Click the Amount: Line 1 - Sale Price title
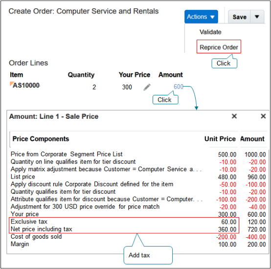271x269 pixels. click(x=54, y=116)
